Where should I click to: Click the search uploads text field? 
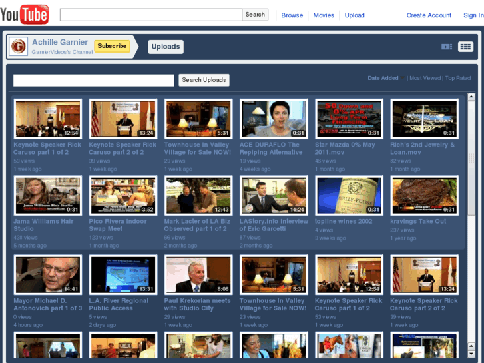[93, 80]
